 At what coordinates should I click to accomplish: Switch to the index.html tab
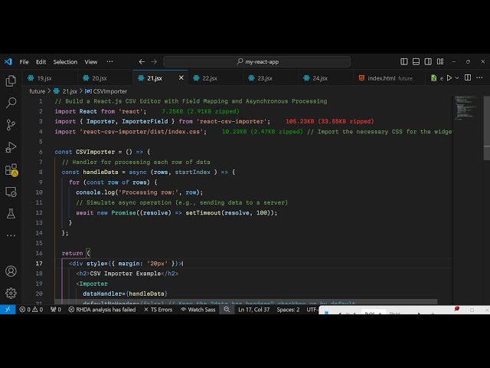pyautogui.click(x=381, y=78)
